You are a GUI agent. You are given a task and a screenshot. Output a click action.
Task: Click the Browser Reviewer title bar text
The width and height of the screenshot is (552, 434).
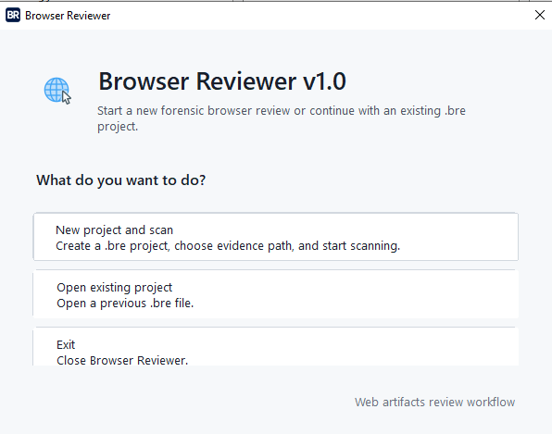pos(68,16)
